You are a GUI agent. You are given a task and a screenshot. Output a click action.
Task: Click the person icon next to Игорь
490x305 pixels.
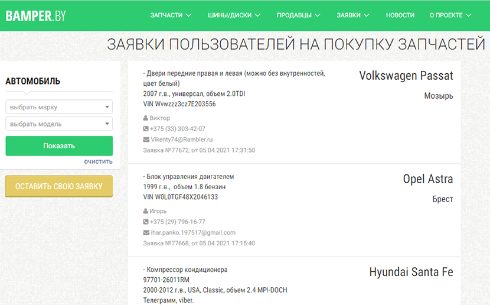(x=146, y=211)
